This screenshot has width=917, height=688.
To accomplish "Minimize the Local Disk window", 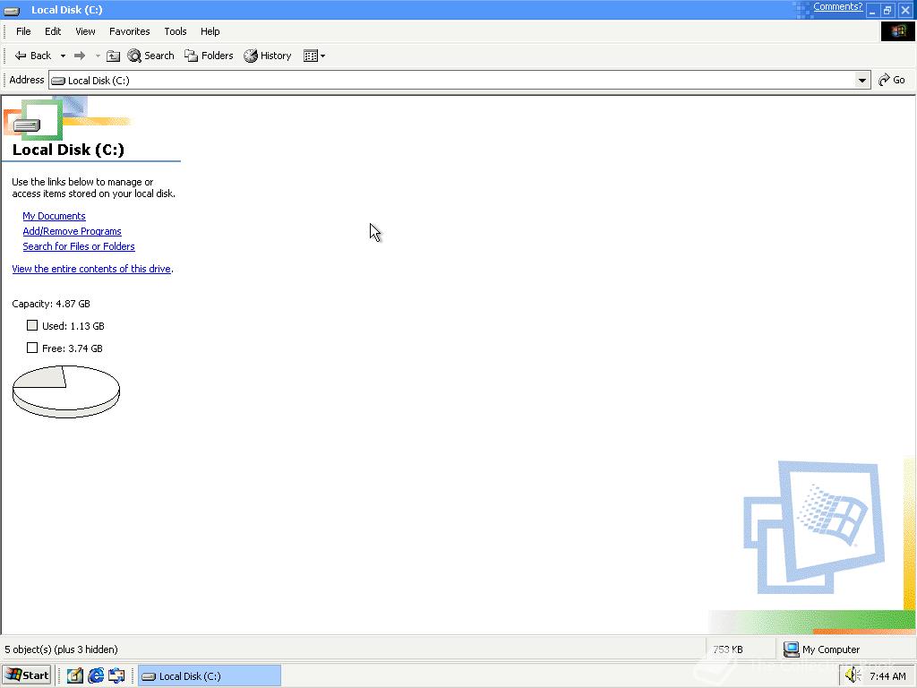I will pyautogui.click(x=872, y=10).
